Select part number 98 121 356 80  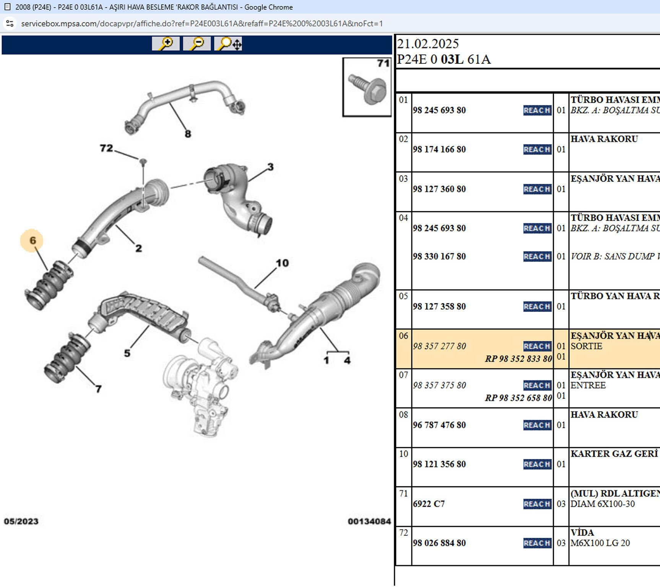pos(439,464)
